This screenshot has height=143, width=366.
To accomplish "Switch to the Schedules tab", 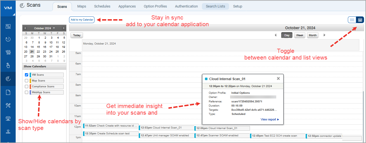I will coord(102,6).
